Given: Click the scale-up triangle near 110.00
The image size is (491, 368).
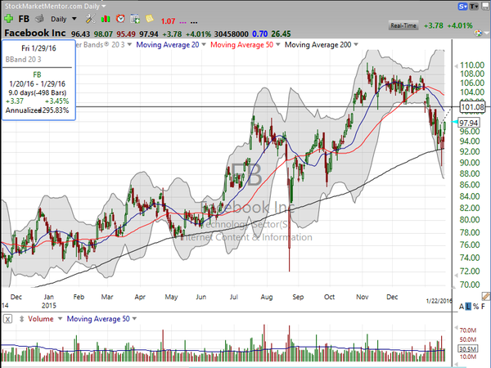Looking at the screenshot, I should [457, 66].
